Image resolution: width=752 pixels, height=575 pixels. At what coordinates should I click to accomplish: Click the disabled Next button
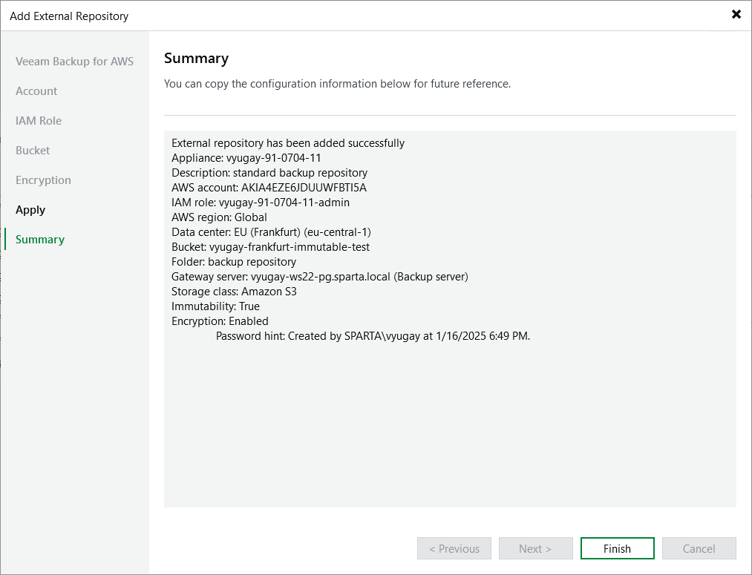535,548
